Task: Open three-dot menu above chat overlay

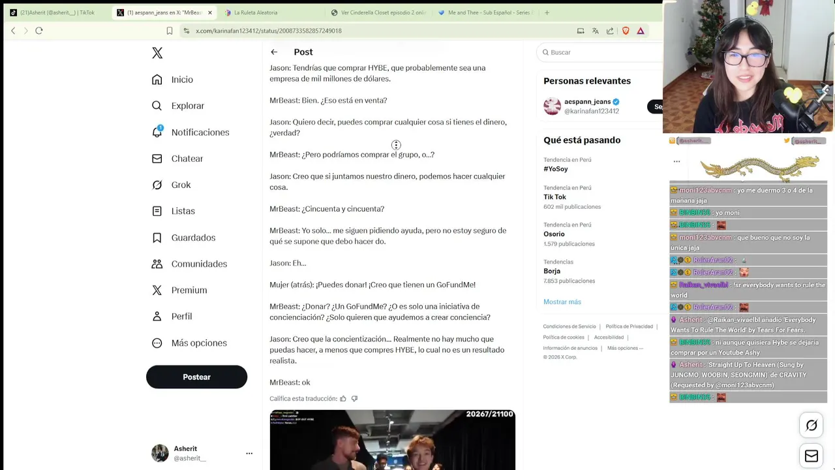Action: click(x=676, y=161)
